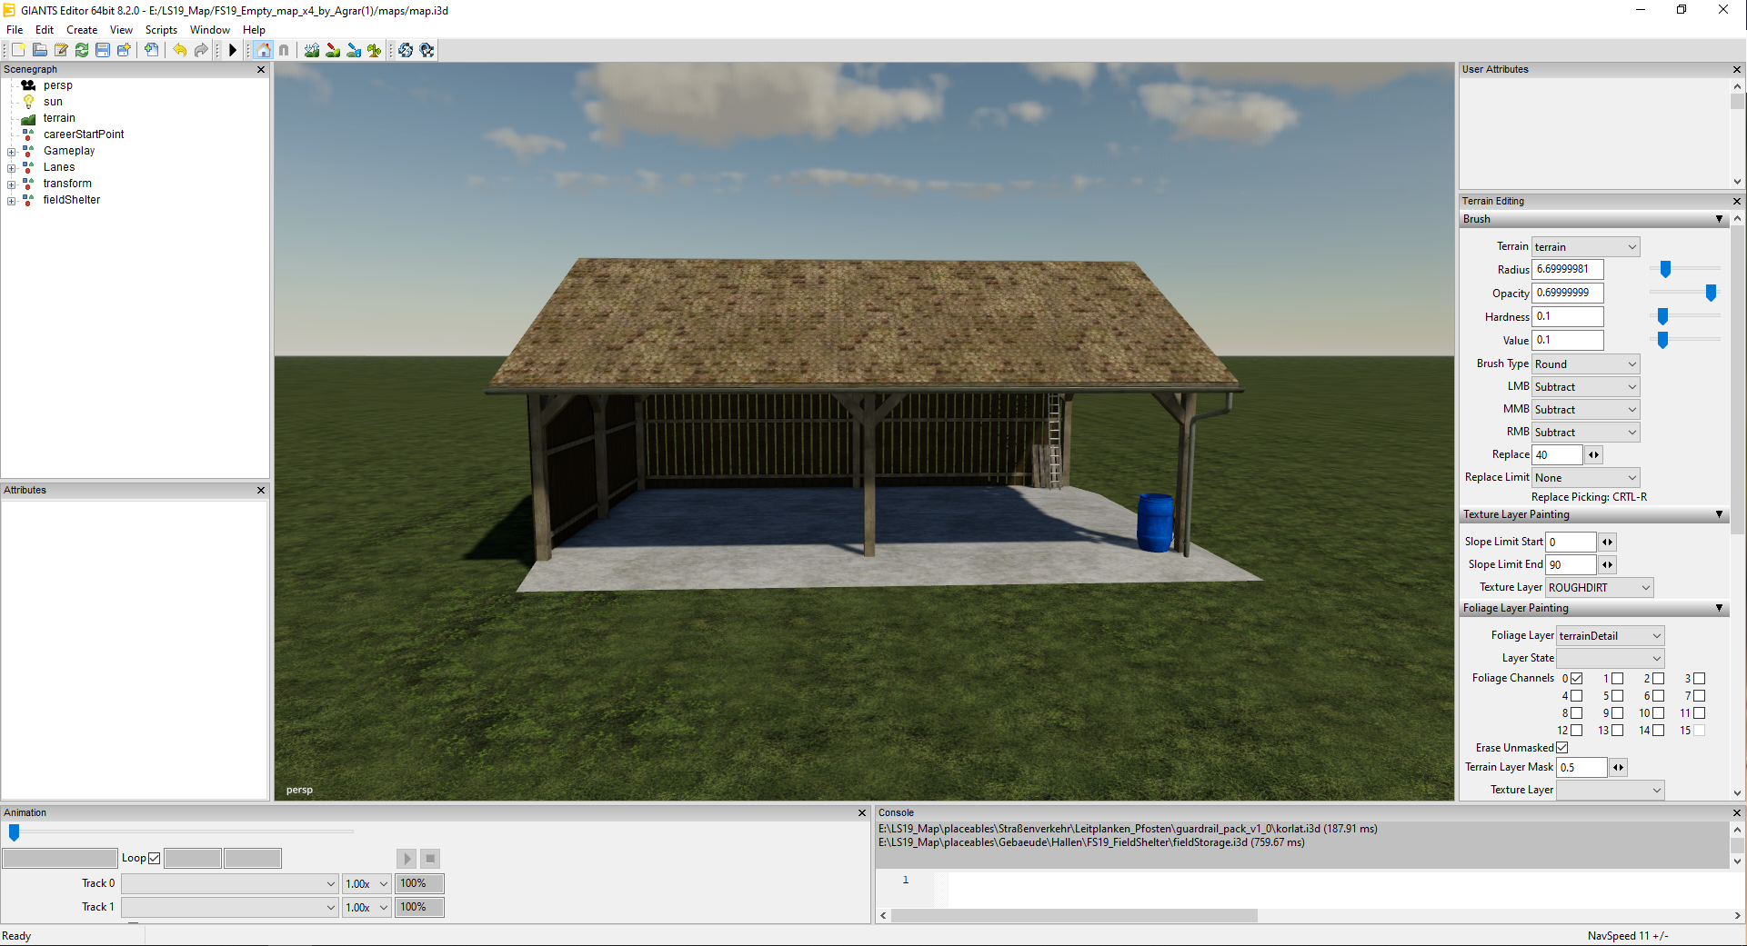
Task: Select careerStartPoint in the Scenegraph
Action: coord(84,134)
